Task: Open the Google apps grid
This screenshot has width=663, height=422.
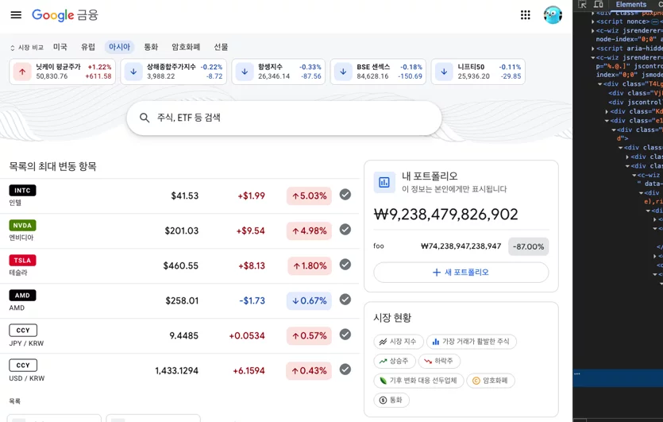Action: [x=525, y=15]
